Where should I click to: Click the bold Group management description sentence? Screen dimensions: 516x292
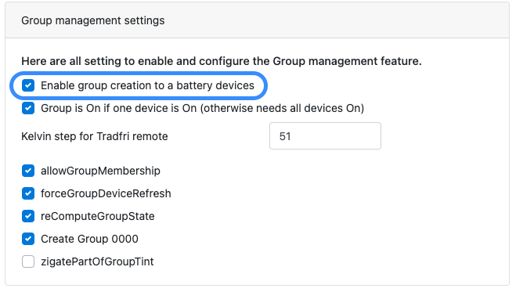pos(221,61)
